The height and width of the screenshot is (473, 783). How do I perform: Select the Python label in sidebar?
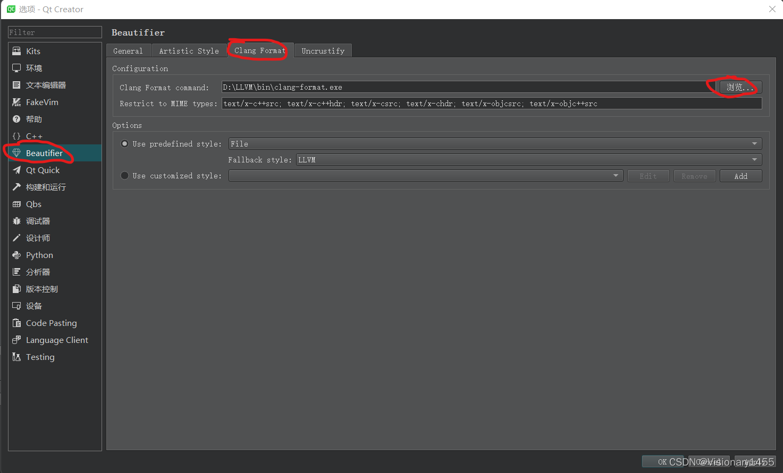click(x=39, y=255)
